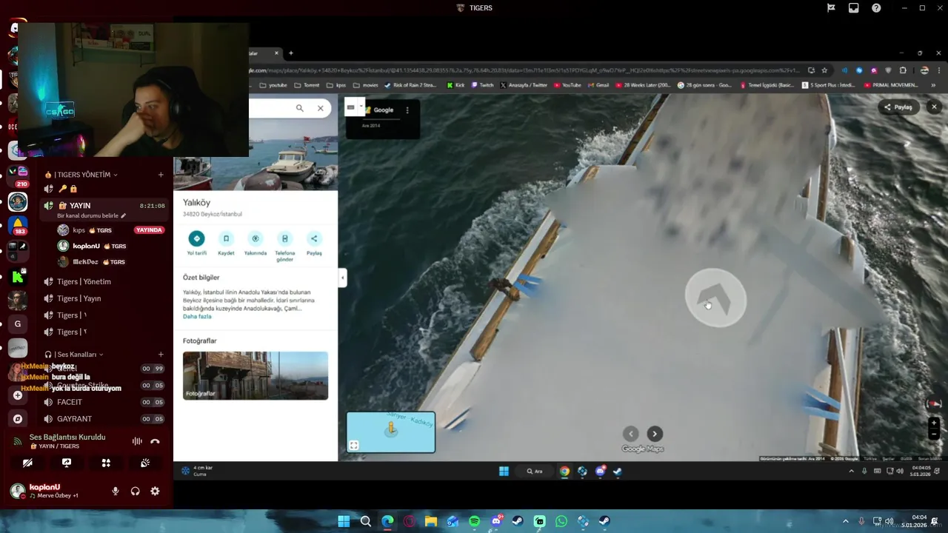
Task: Go to next Street View image
Action: pyautogui.click(x=655, y=434)
